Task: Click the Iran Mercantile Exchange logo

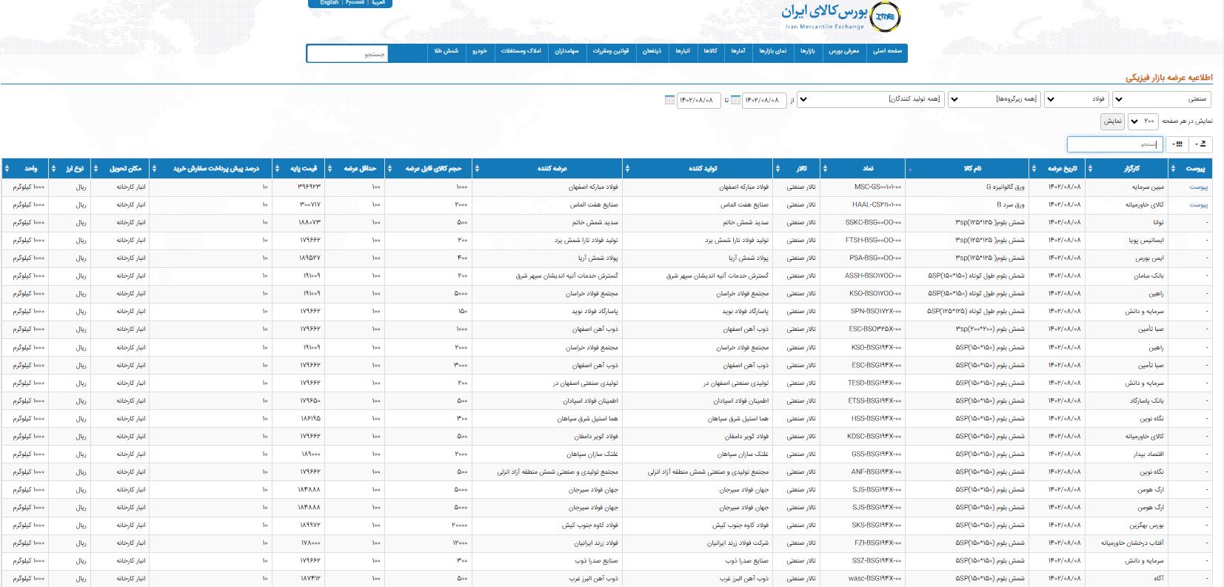Action: 840,16
